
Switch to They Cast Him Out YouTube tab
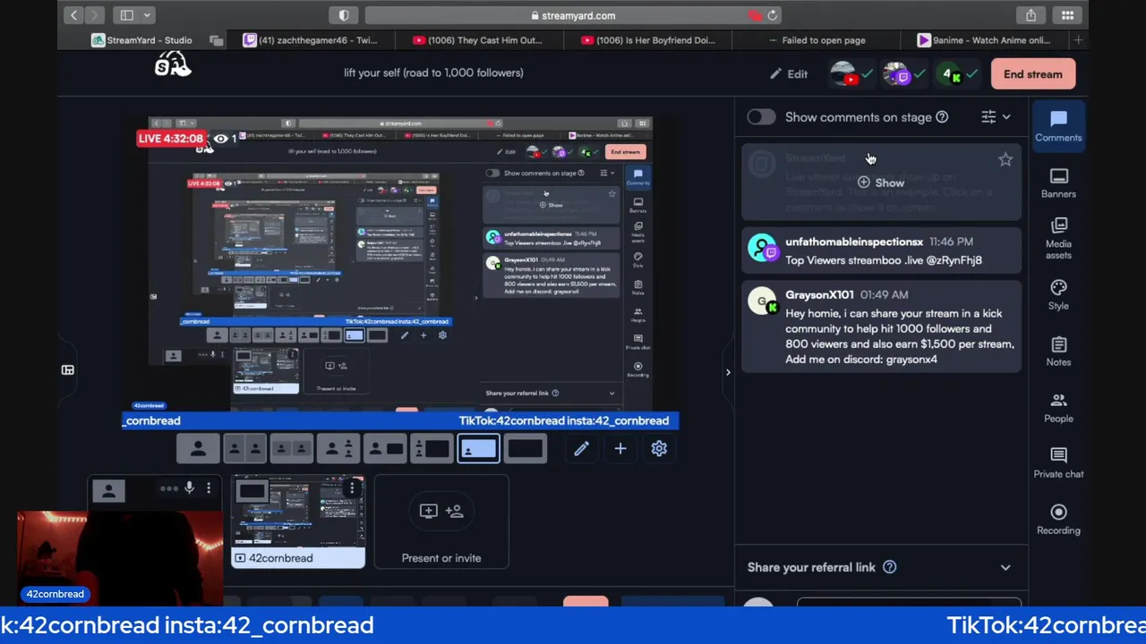click(x=478, y=40)
